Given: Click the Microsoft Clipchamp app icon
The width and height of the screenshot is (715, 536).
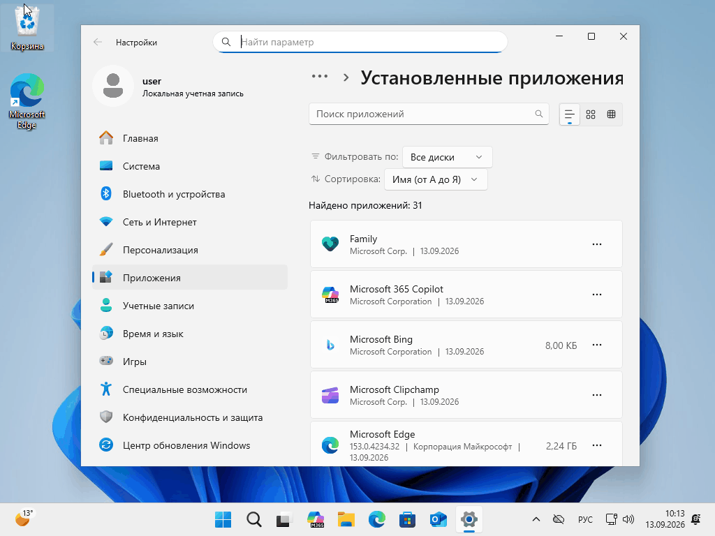Looking at the screenshot, I should [x=330, y=395].
